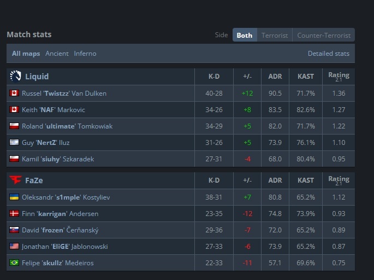Switch to the Inferno map tab
This screenshot has width=374, height=280.
(85, 54)
